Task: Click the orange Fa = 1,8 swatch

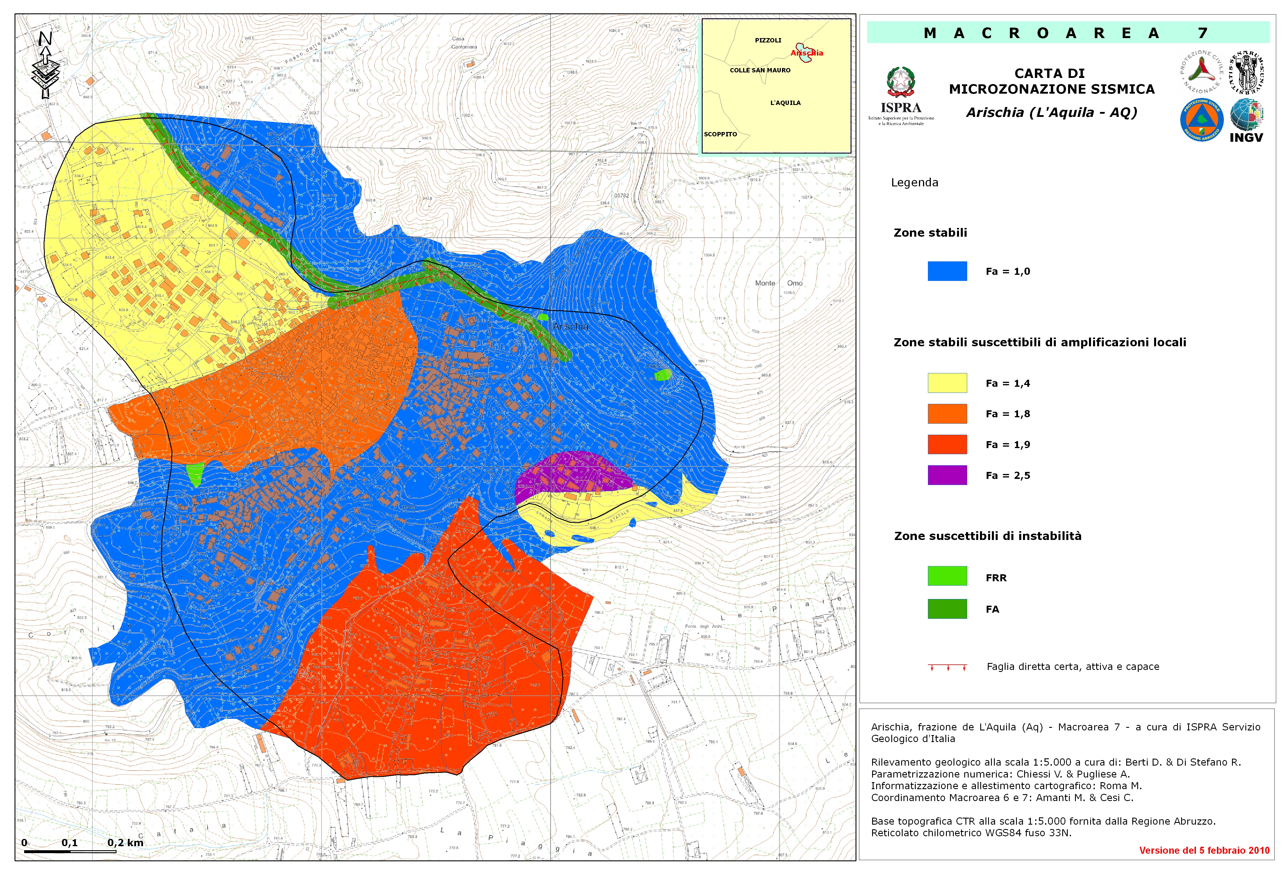Action: coord(947,414)
